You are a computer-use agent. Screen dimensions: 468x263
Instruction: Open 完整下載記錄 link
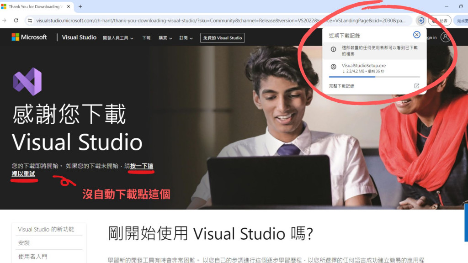pos(341,86)
